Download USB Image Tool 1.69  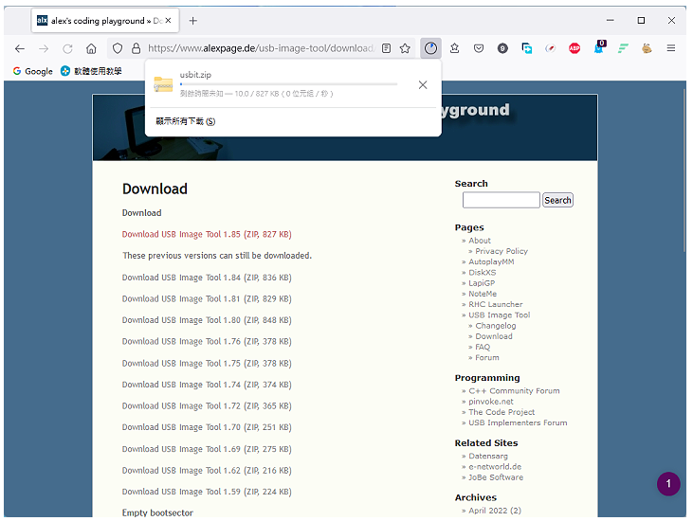(207, 449)
